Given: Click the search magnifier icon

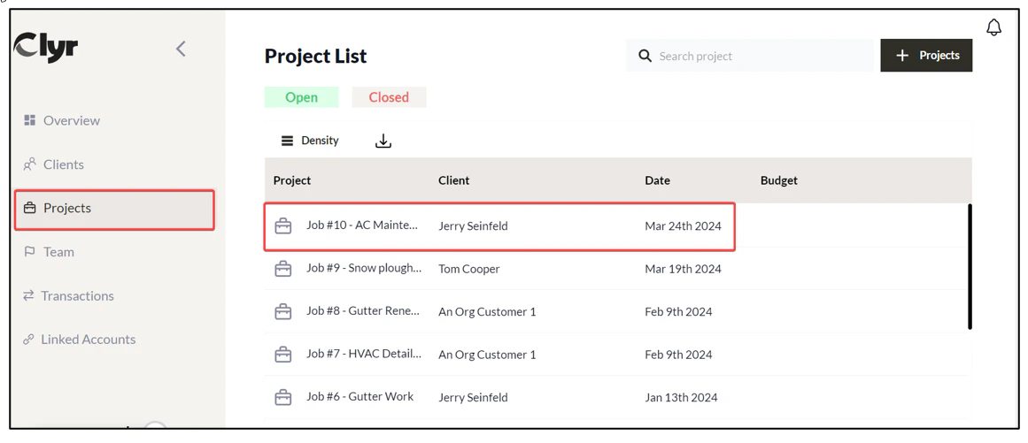Looking at the screenshot, I should click(645, 56).
